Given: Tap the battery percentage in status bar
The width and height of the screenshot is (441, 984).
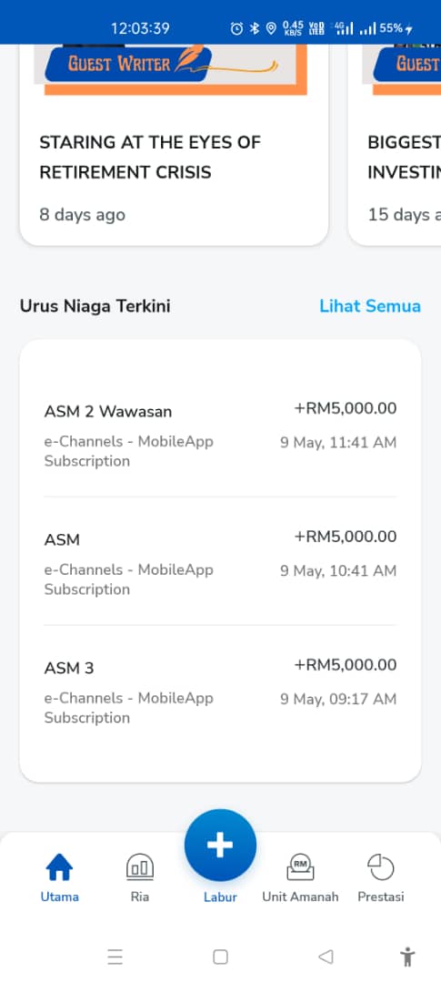Looking at the screenshot, I should (390, 28).
